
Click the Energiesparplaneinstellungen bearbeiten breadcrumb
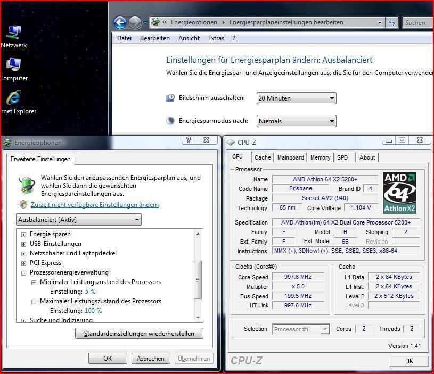[286, 22]
